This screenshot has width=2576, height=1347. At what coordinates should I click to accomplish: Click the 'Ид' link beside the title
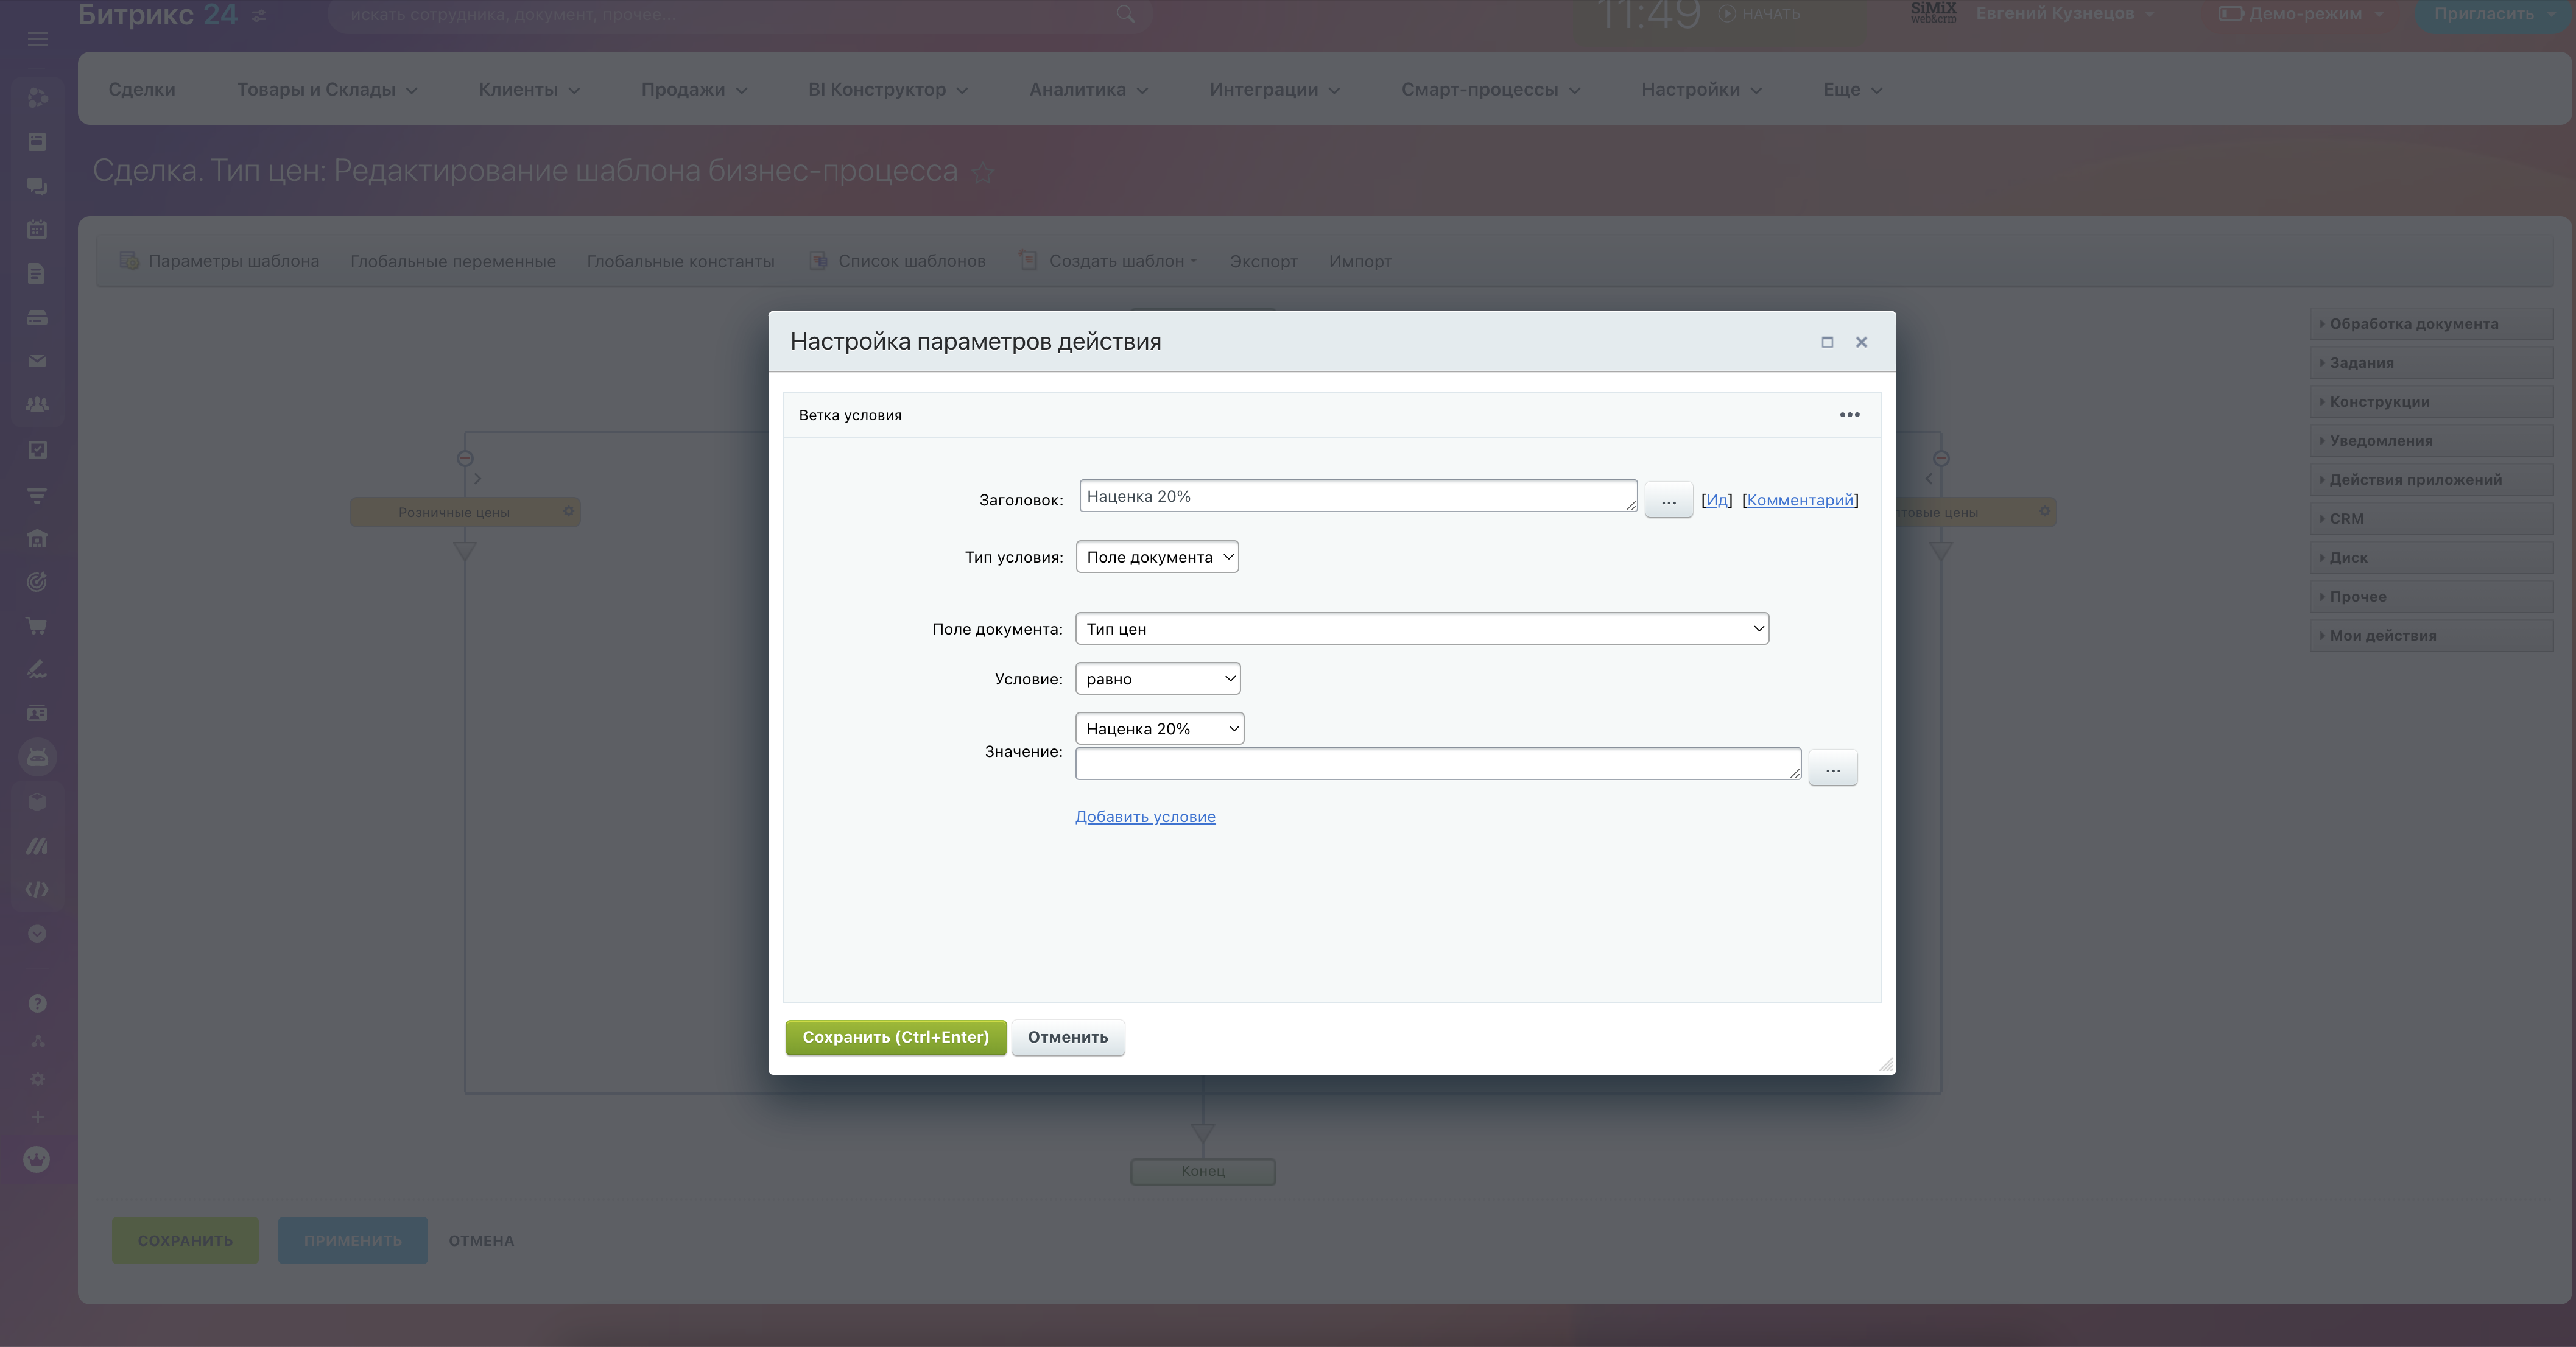coord(1716,500)
